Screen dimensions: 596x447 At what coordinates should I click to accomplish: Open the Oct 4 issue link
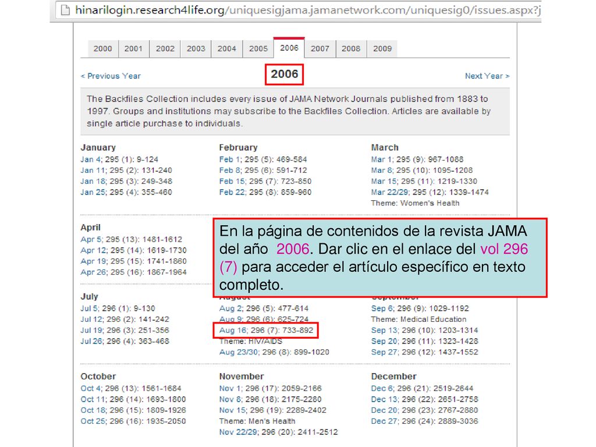tap(90, 389)
